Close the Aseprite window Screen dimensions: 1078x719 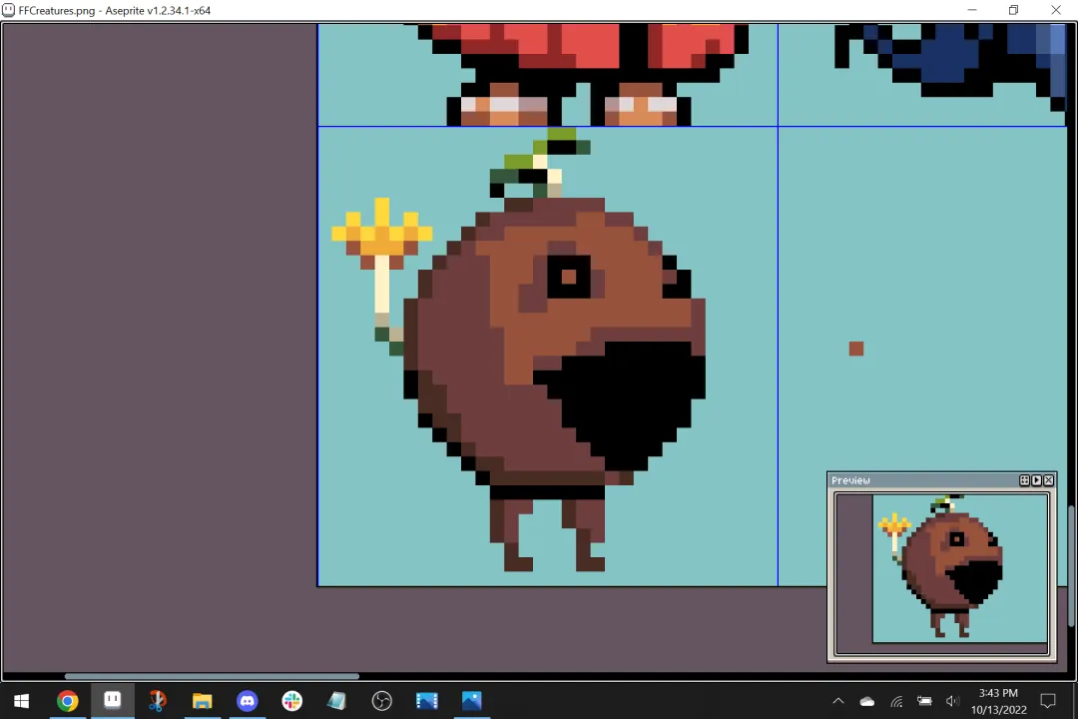point(1056,10)
